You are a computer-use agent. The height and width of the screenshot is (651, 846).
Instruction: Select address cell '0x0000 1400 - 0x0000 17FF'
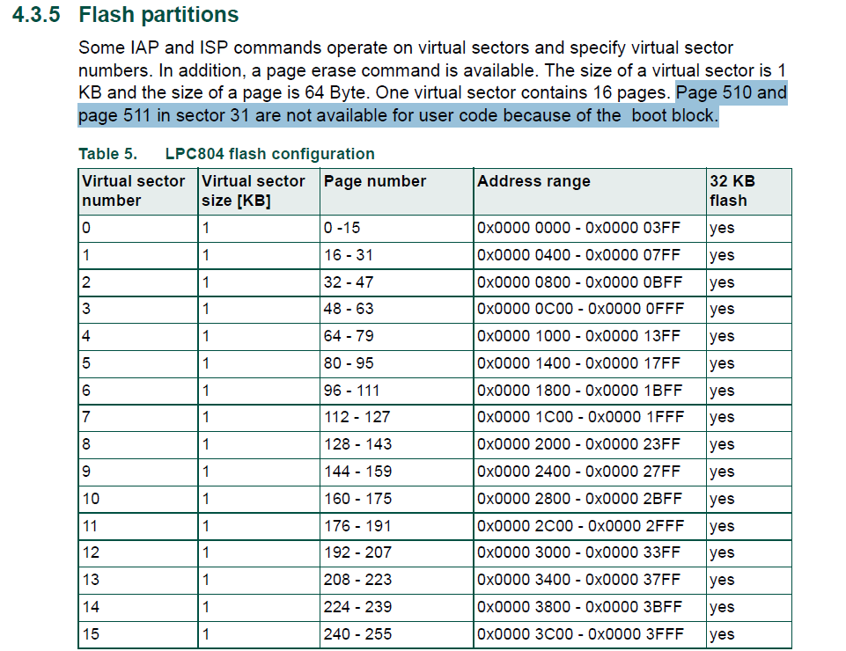pos(590,363)
